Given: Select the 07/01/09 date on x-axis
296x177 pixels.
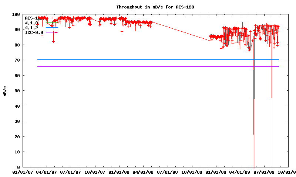Looking at the screenshot, I should click(x=264, y=172).
